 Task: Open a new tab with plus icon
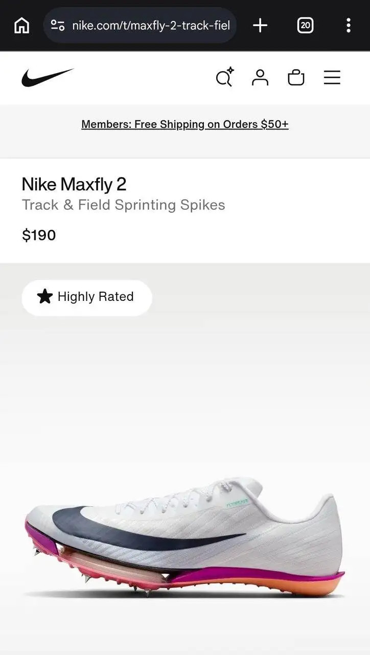260,25
